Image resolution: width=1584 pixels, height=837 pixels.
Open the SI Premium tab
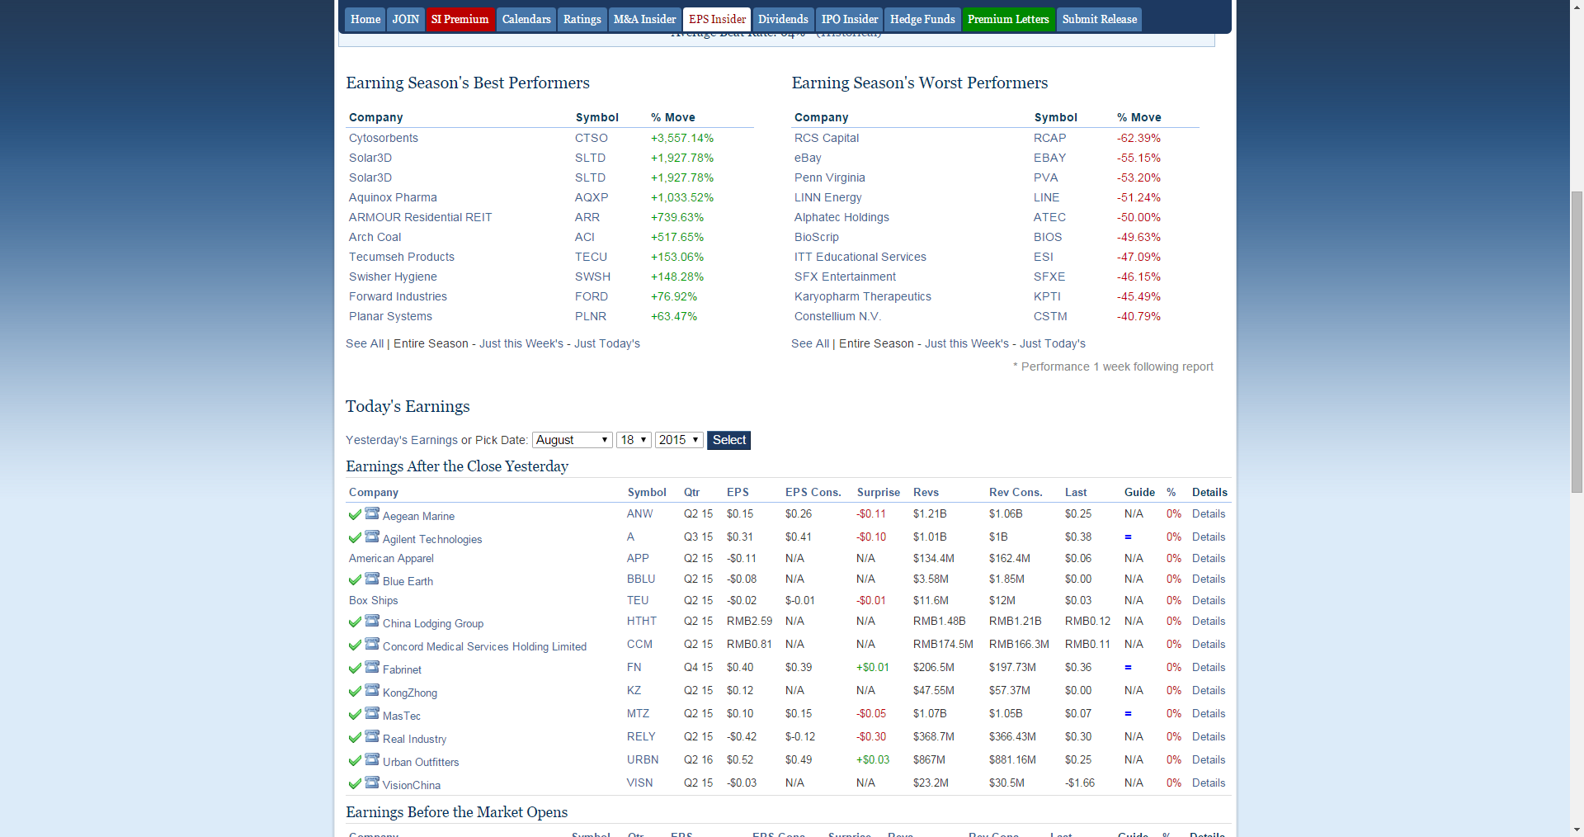pyautogui.click(x=460, y=19)
